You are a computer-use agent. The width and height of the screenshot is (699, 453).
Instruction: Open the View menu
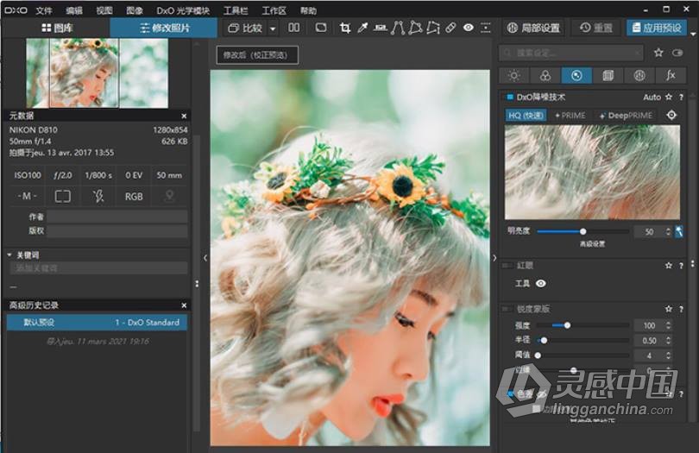point(104,10)
